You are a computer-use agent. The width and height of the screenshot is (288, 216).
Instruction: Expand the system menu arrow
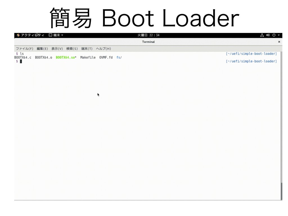click(x=279, y=35)
